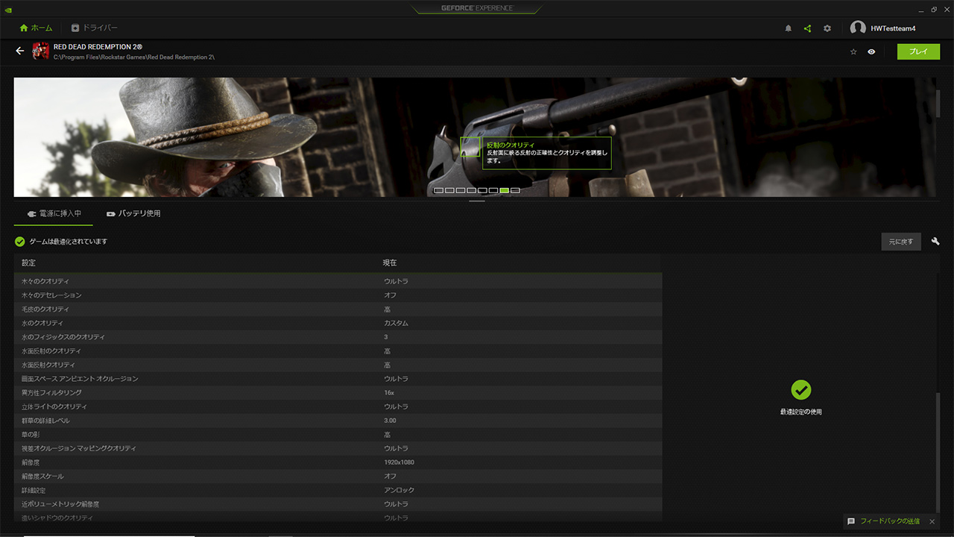The image size is (954, 537).
Task: Select the 詳細設定 row
Action: coord(338,490)
